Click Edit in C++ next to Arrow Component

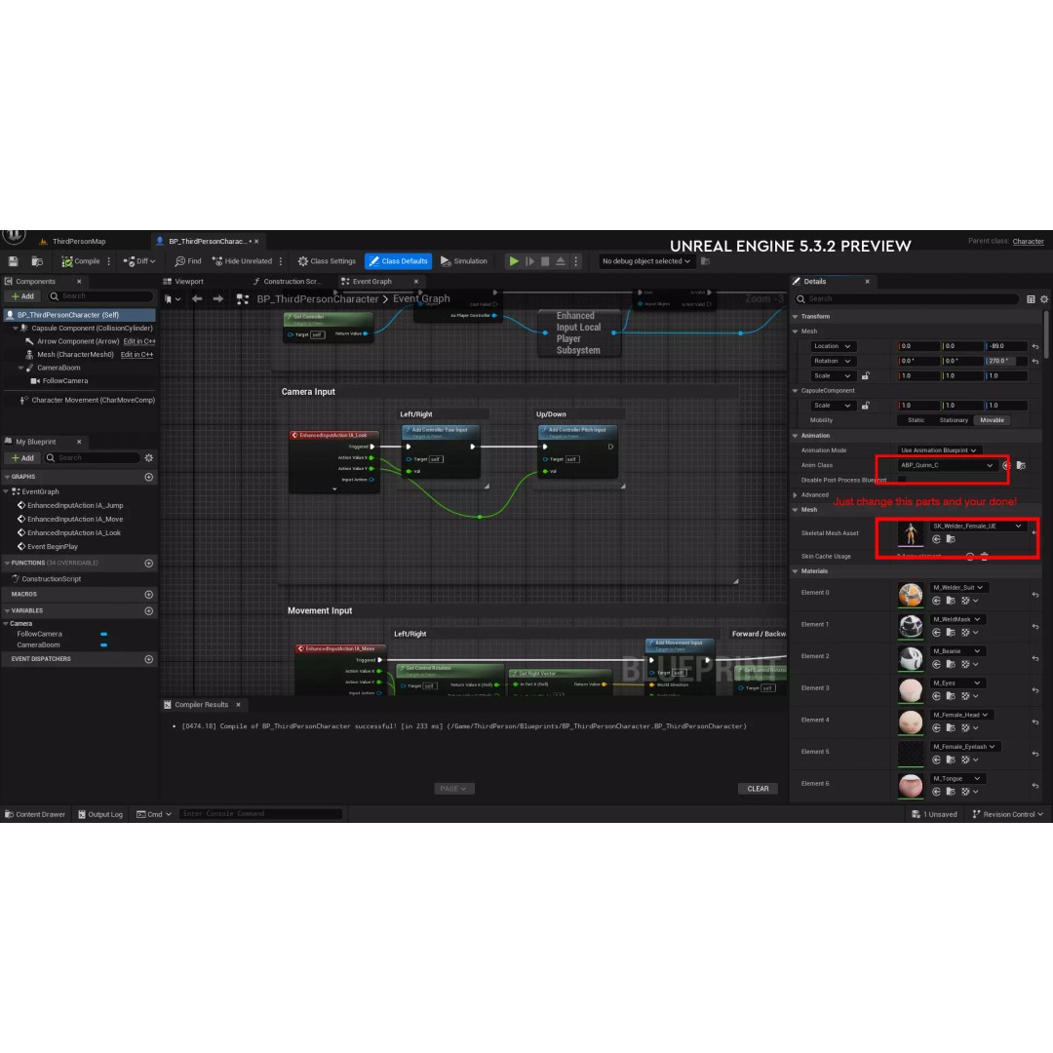tap(138, 341)
